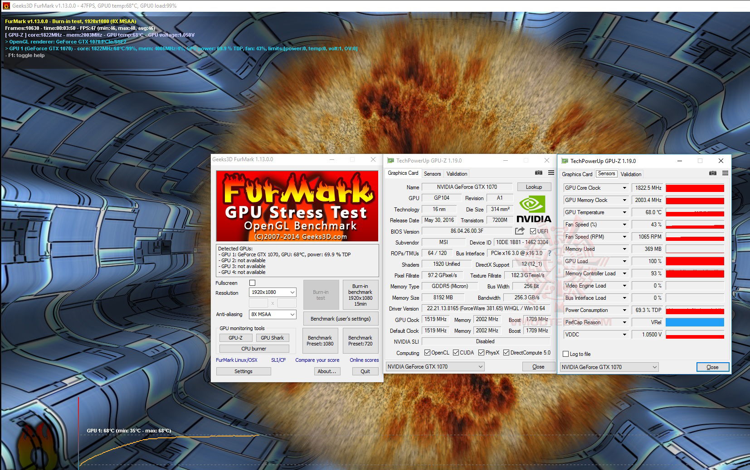Click the "1822.5 MHz" core clock value
The height and width of the screenshot is (470, 750).
pyautogui.click(x=648, y=188)
